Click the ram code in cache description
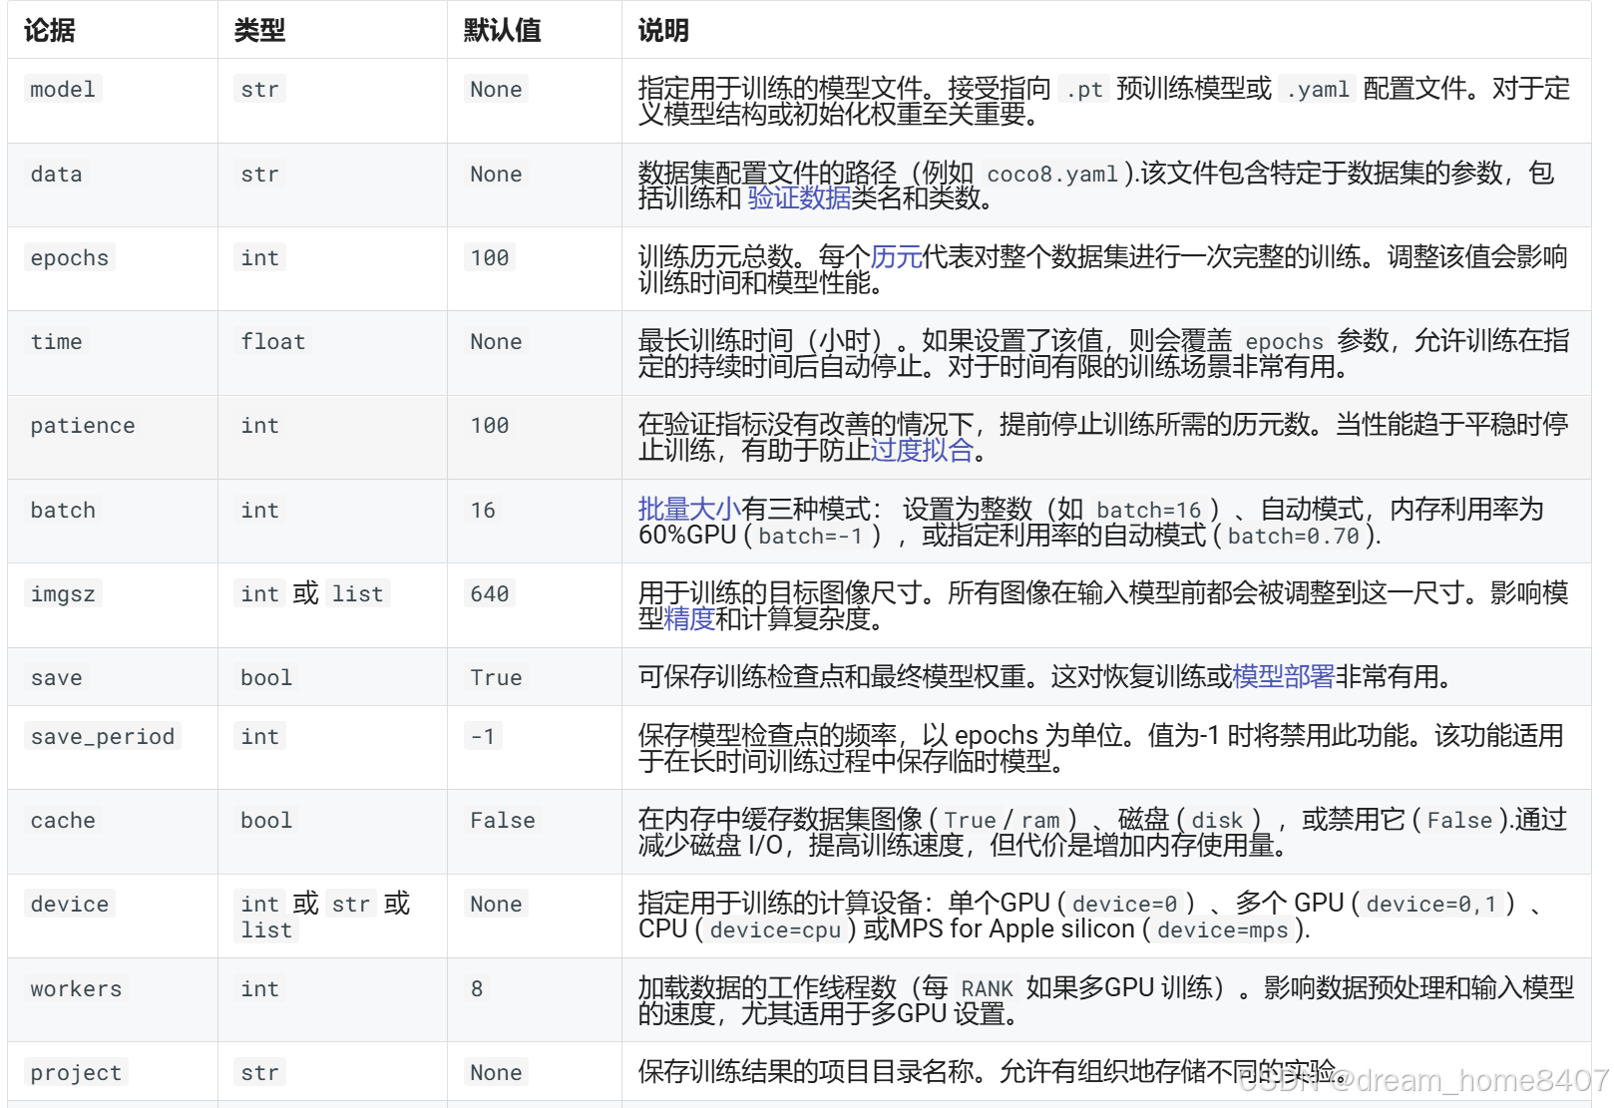 pyautogui.click(x=1041, y=821)
